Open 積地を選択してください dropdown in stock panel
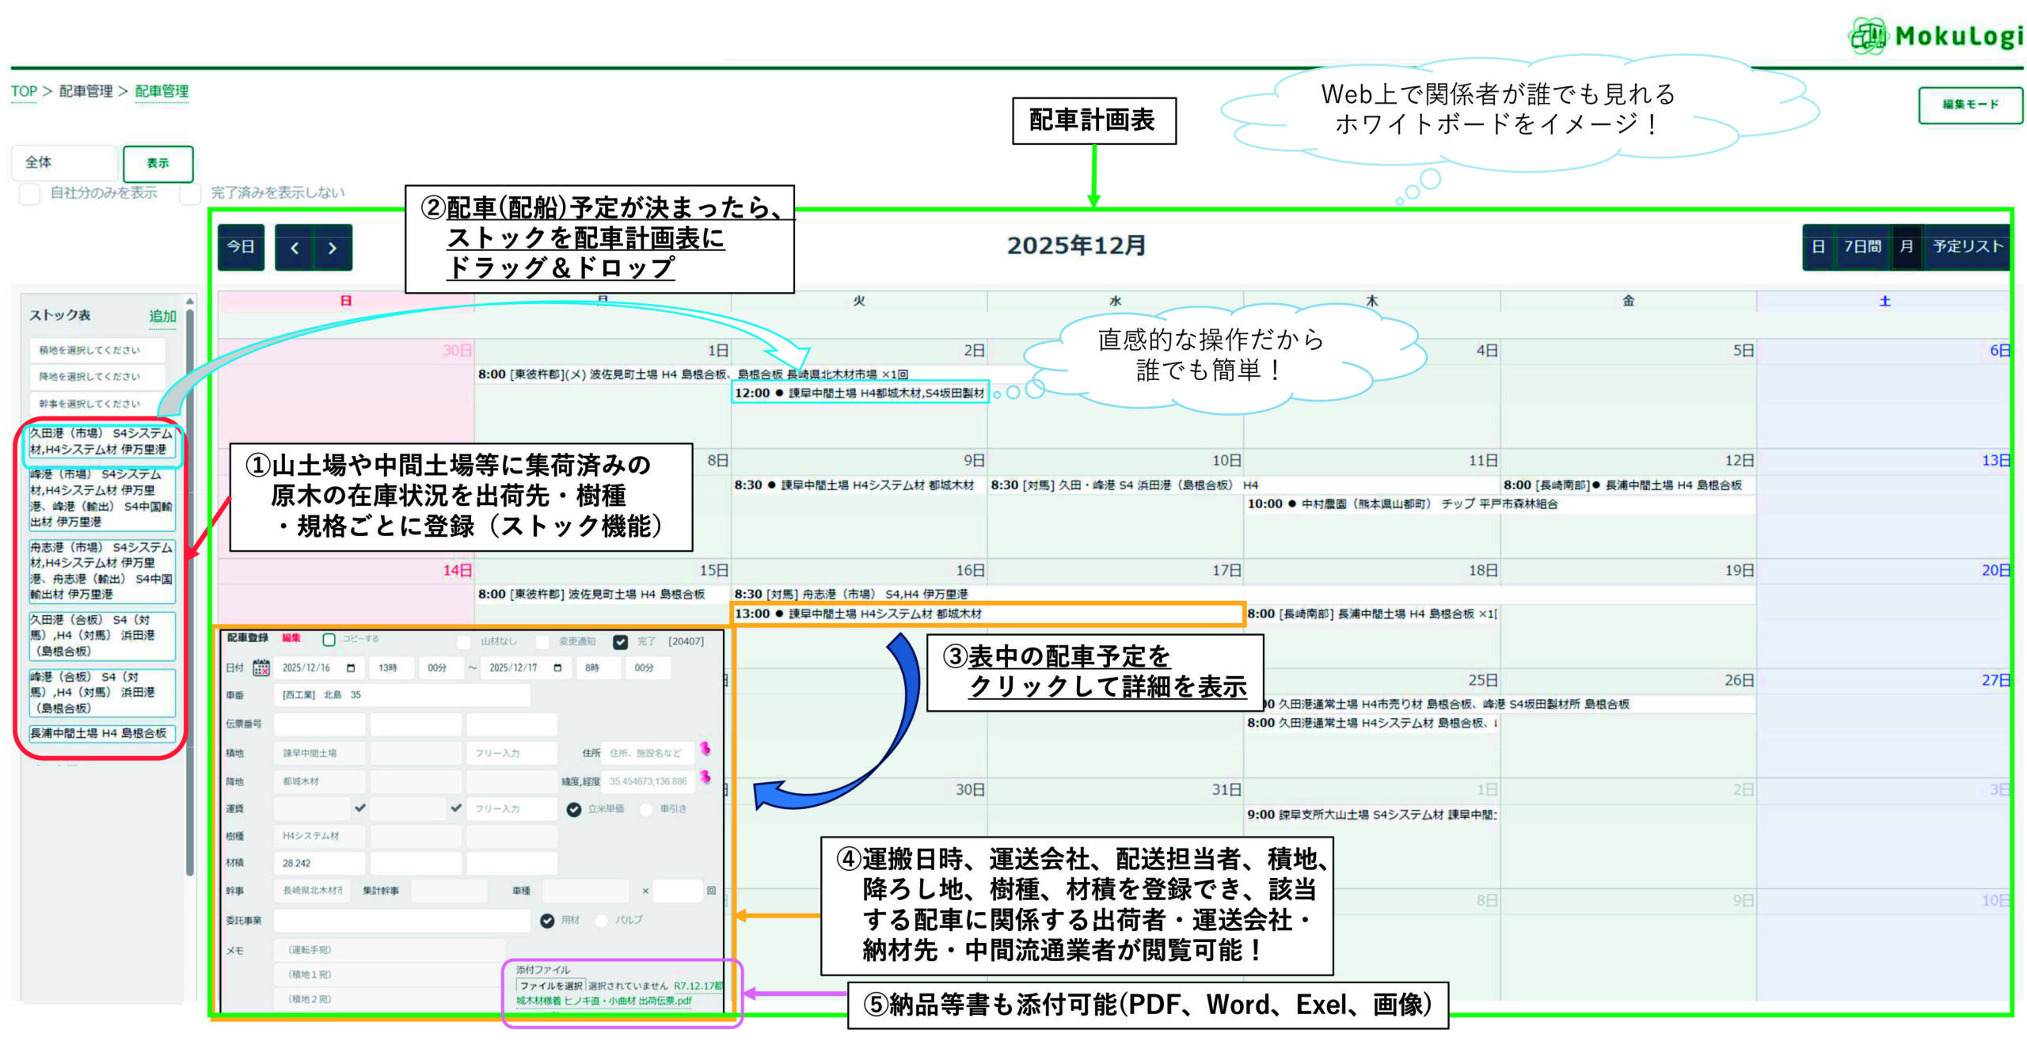Screen dimensions: 2027x1045 click(97, 350)
